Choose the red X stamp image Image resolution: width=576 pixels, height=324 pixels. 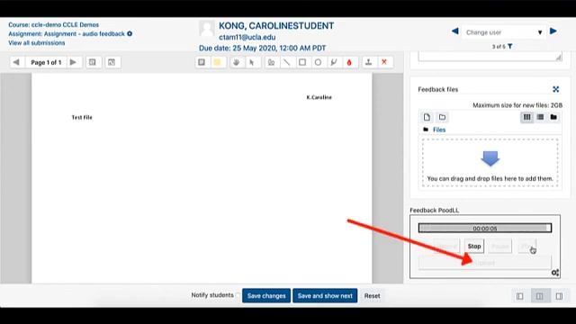(384, 62)
